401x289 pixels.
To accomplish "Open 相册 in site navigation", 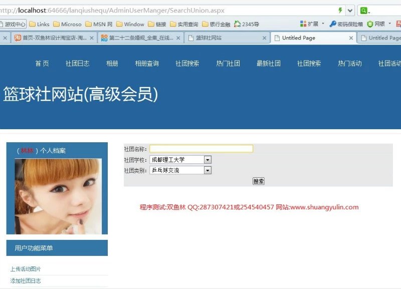I will point(112,64).
